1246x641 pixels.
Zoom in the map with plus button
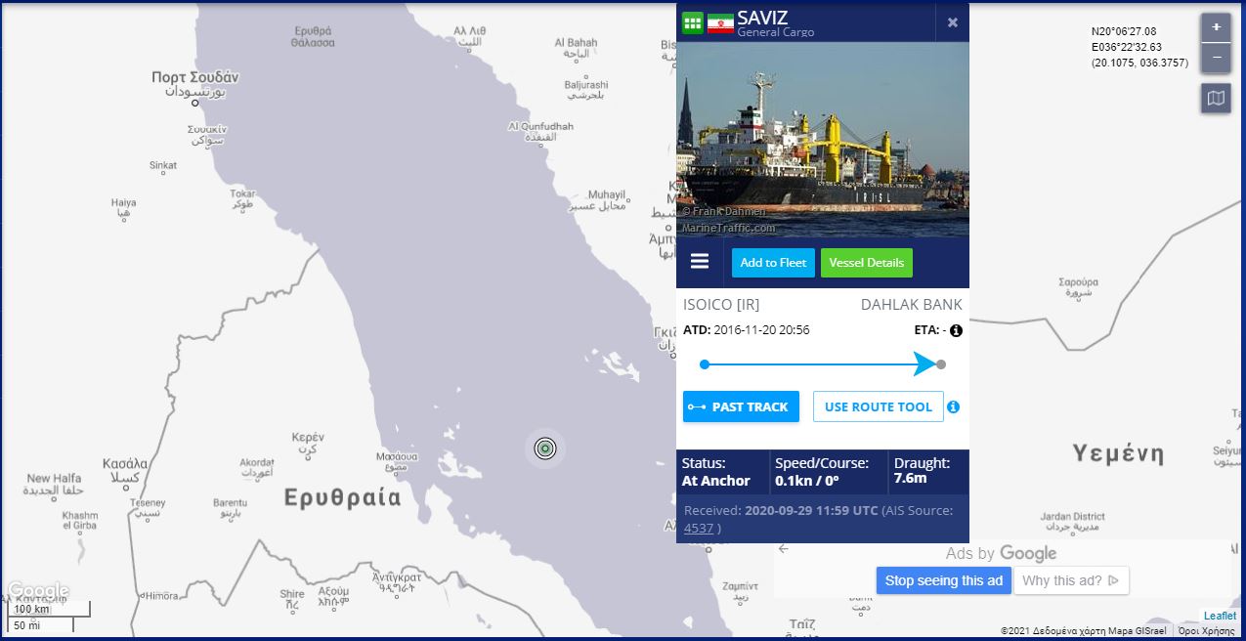(x=1216, y=27)
